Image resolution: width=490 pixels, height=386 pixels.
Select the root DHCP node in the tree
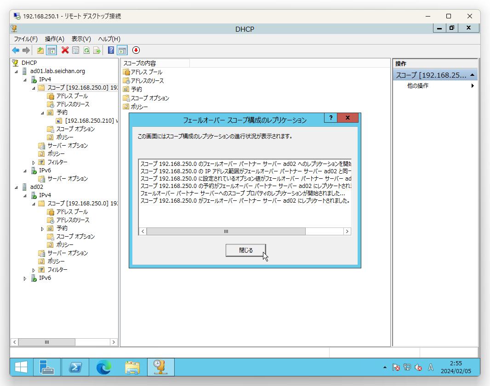click(29, 63)
